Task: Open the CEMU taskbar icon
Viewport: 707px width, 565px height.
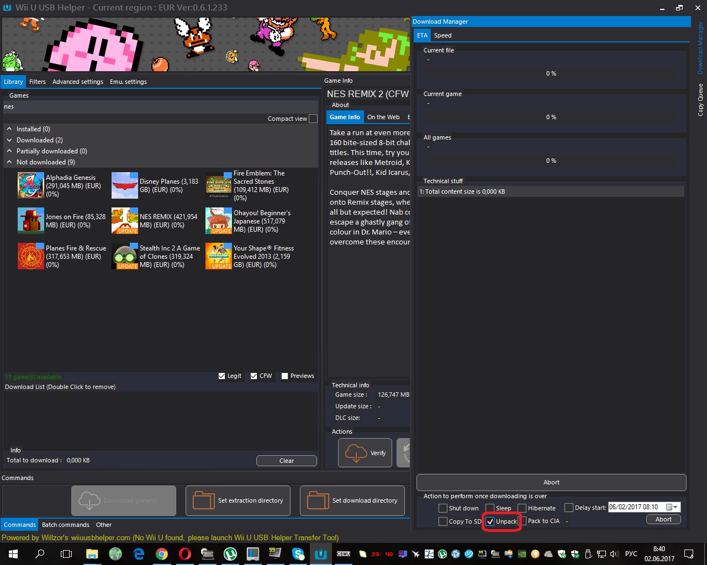Action: pyautogui.click(x=344, y=554)
